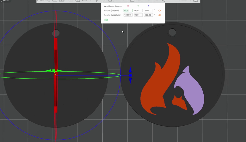The height and width of the screenshot is (142, 246).
Task: Click the keyring hole on blank medallion
Action: [x=56, y=33]
